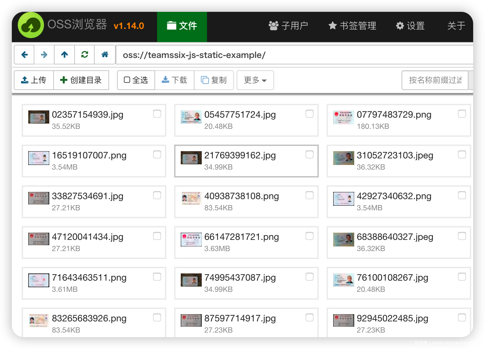Click the Upload (上传) button
This screenshot has height=349, width=485.
pyautogui.click(x=34, y=80)
